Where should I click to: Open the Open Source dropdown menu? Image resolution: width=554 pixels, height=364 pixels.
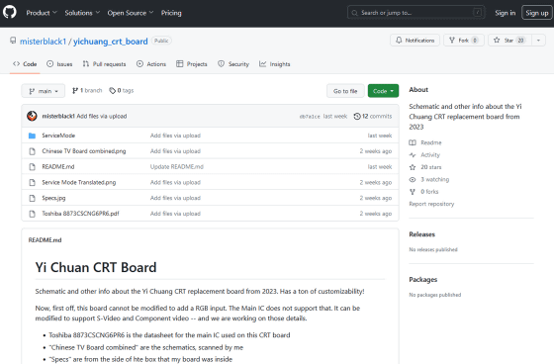131,13
